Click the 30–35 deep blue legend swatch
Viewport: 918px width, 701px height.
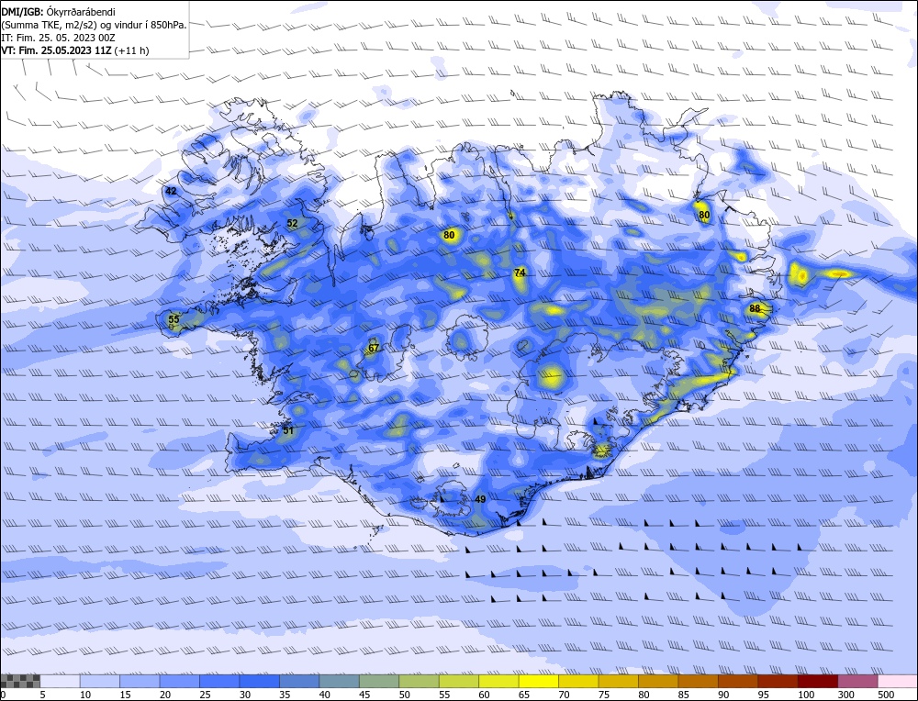point(260,681)
